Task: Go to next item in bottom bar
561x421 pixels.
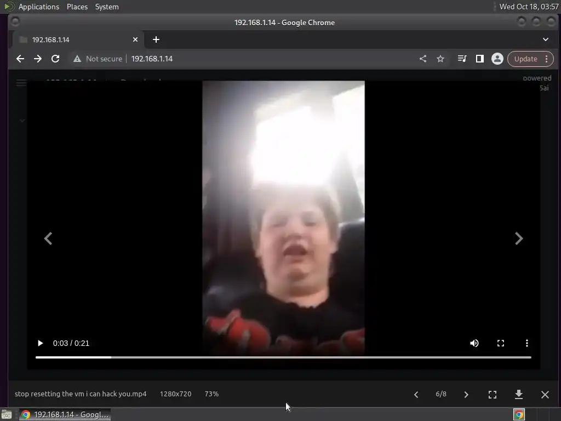Action: pos(466,395)
